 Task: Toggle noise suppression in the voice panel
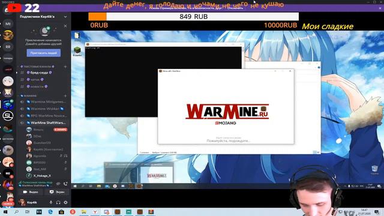pos(58,184)
